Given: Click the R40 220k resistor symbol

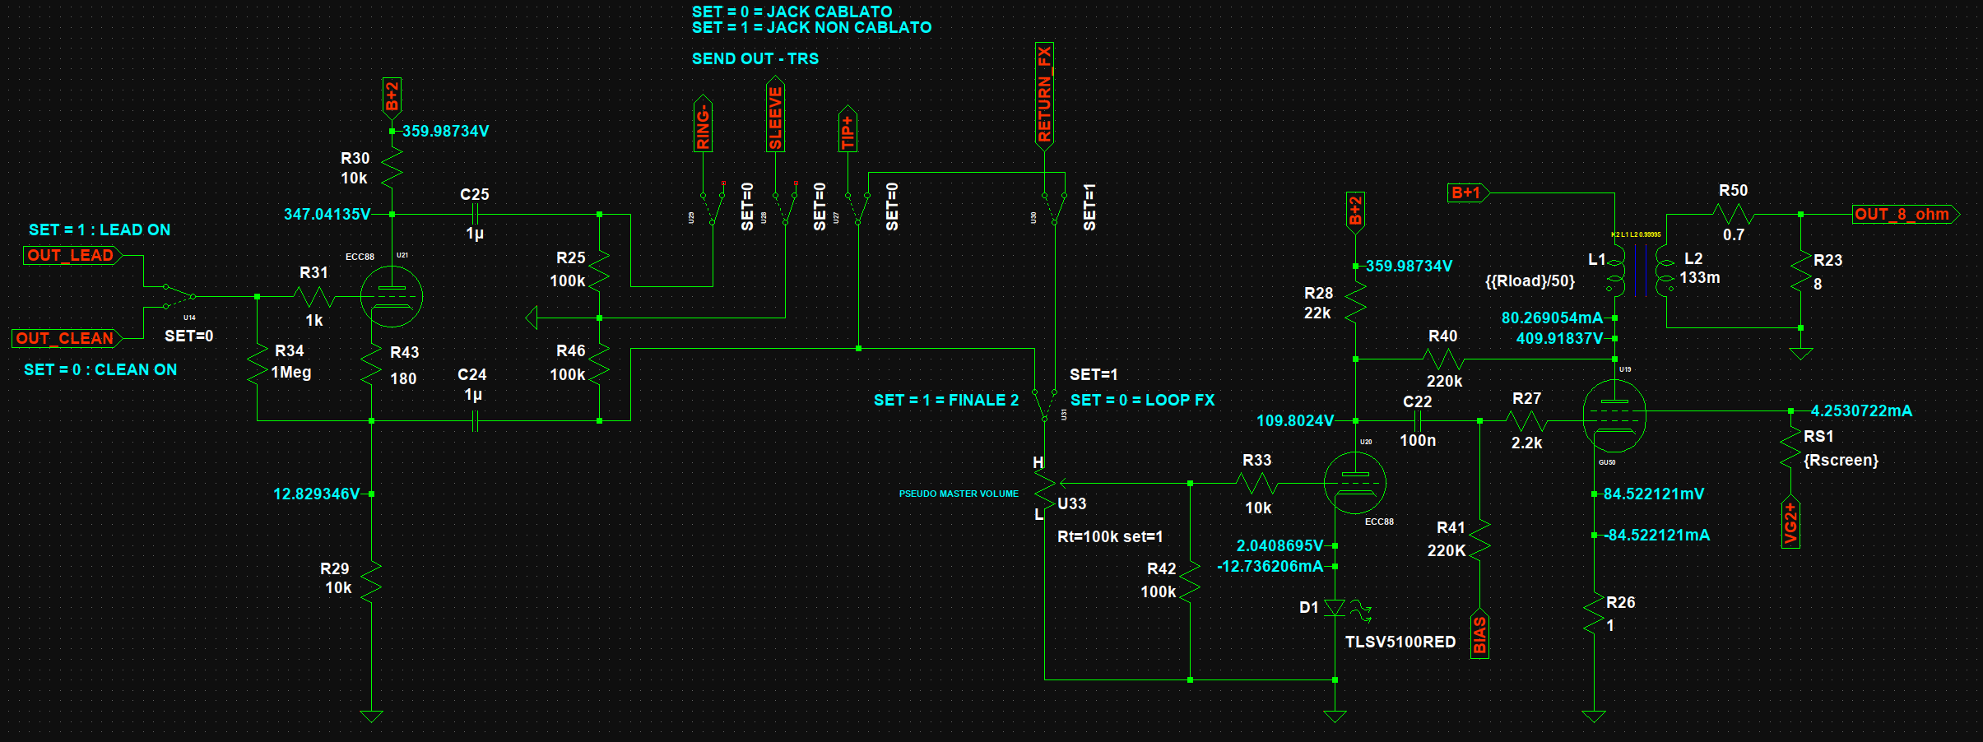Looking at the screenshot, I should pyautogui.click(x=1443, y=359).
